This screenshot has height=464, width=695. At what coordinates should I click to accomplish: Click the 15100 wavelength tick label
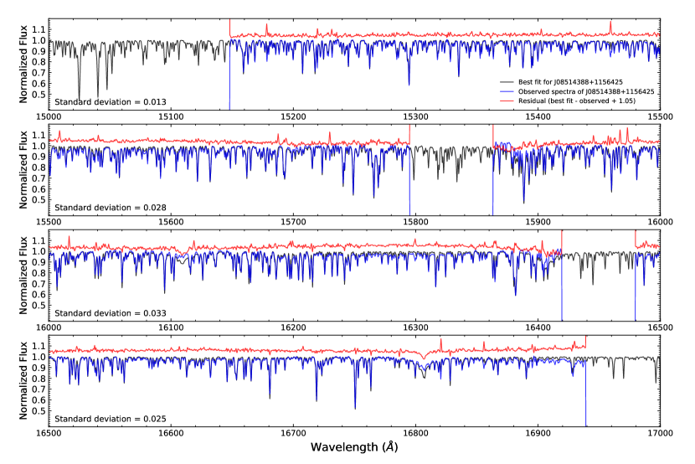[x=171, y=116]
